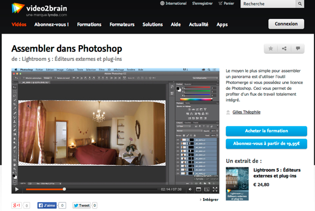315x211 pixels.
Task: Click the Google +1 button
Action: (17, 205)
